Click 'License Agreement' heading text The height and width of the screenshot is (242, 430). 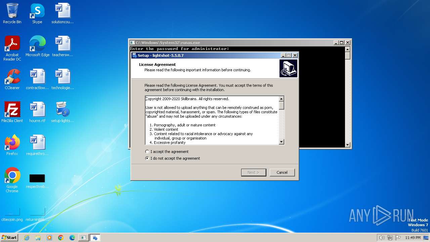pos(158,65)
